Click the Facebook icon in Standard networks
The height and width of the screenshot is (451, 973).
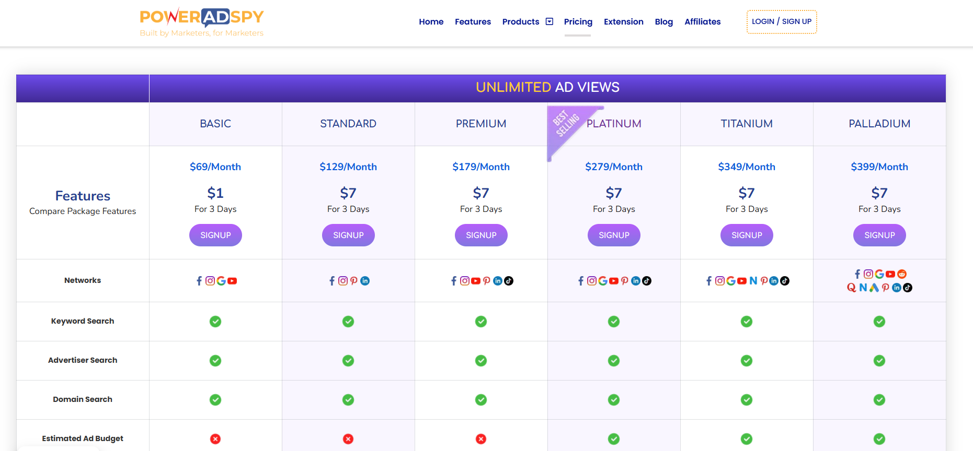332,281
